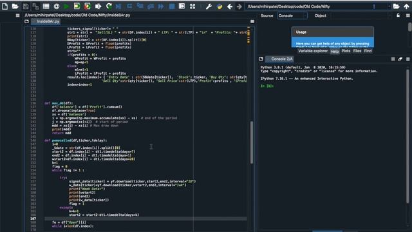The width and height of the screenshot is (412, 232).
Task: Toggle fullscreen mode from the toolbar
Action: pyautogui.click(x=192, y=6)
